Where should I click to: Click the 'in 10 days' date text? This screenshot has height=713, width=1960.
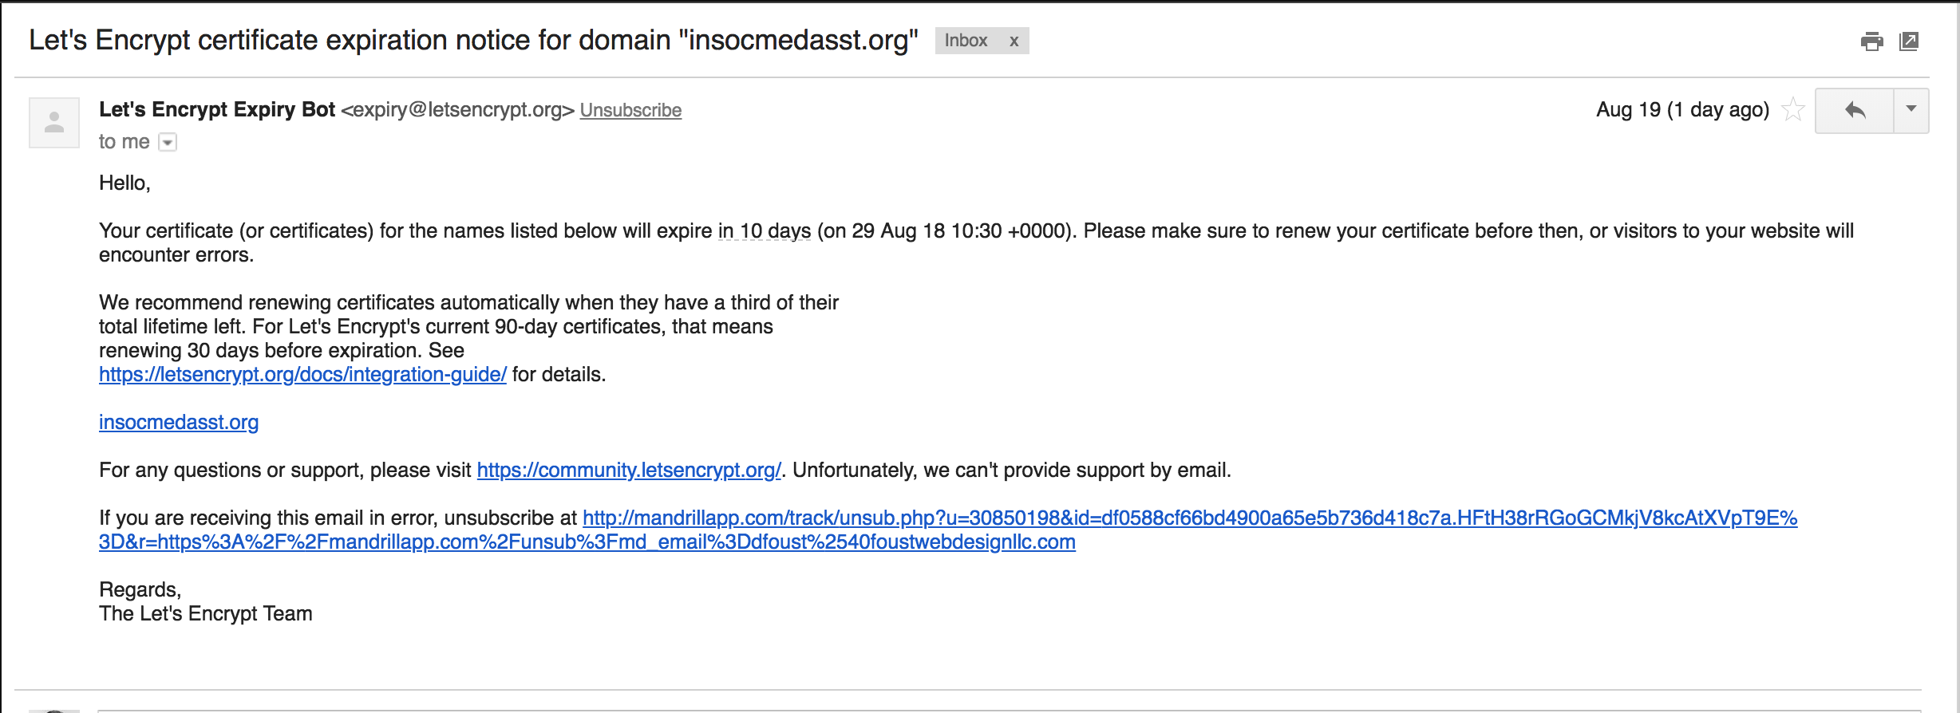coord(765,230)
